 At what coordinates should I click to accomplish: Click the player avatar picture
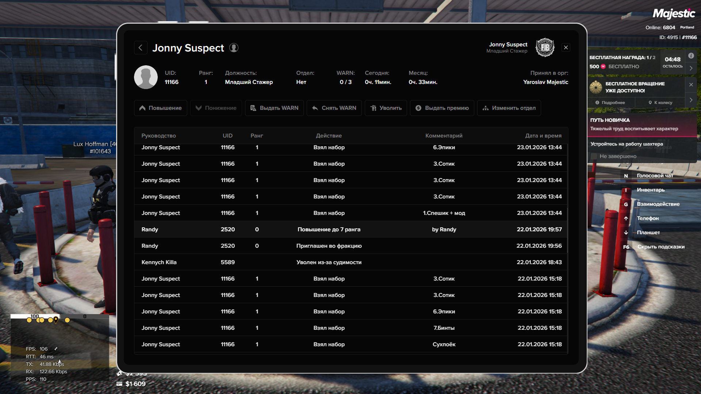point(146,77)
